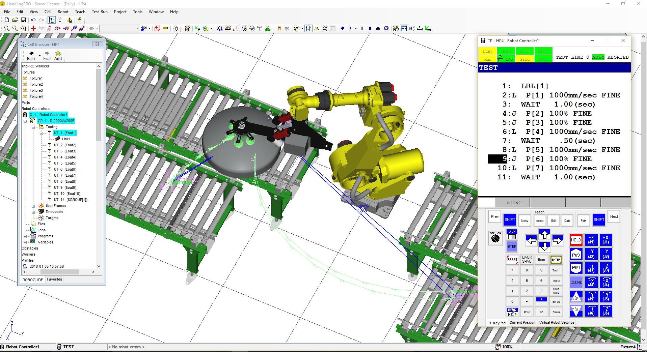Collapse the UT: 1 (Eoat1) node
Viewport: 647px width, 352px height.
pyautogui.click(x=41, y=133)
